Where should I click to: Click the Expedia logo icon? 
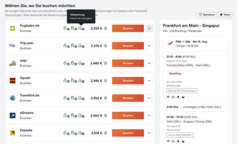click(13, 133)
